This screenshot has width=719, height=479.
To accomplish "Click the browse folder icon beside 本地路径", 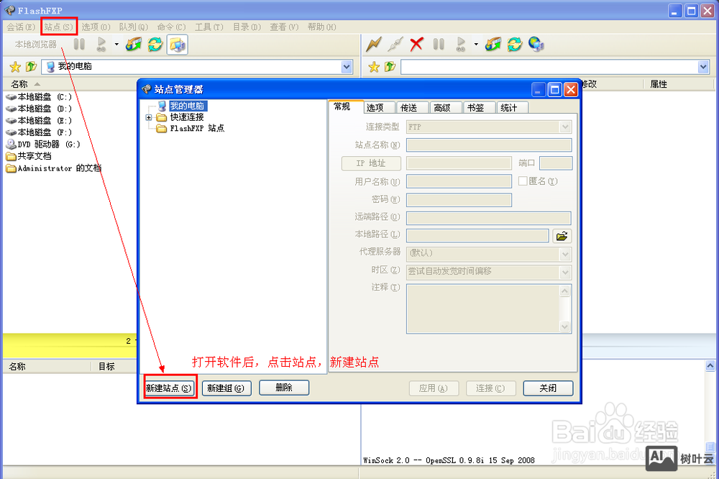I will point(562,235).
